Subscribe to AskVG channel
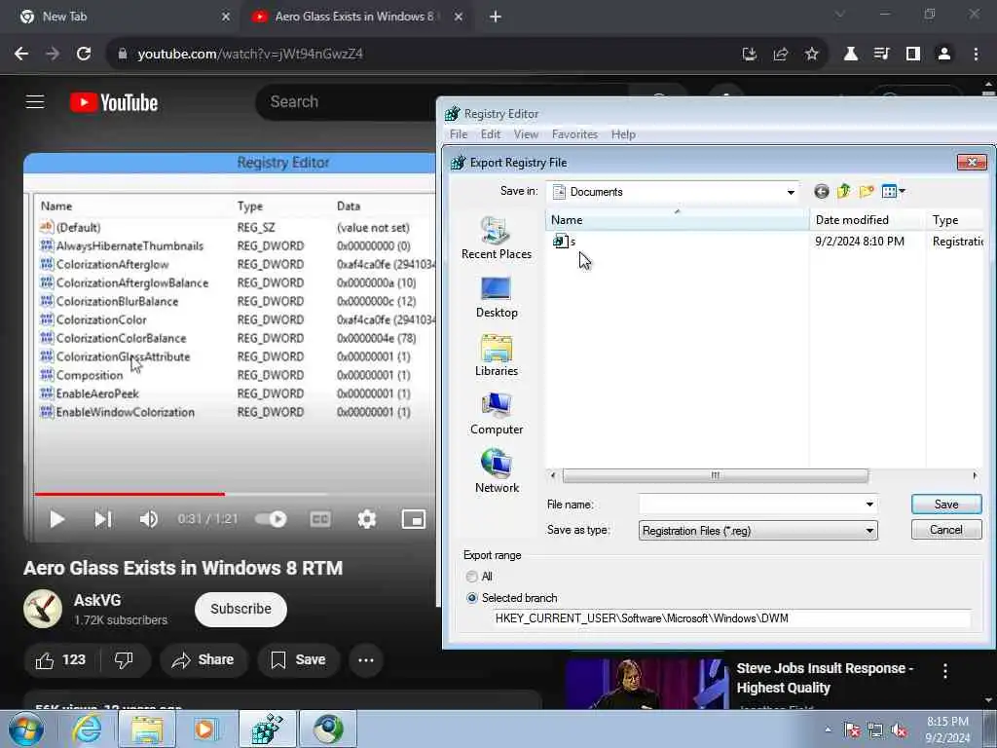This screenshot has height=748, width=997. (240, 610)
